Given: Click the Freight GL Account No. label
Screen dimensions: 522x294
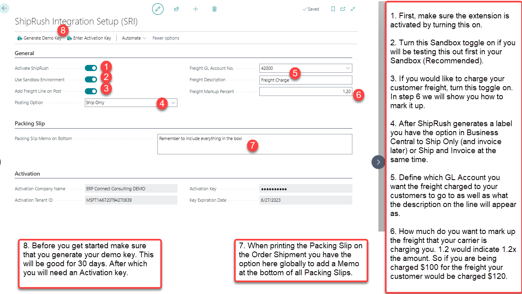Looking at the screenshot, I should click(x=212, y=68).
